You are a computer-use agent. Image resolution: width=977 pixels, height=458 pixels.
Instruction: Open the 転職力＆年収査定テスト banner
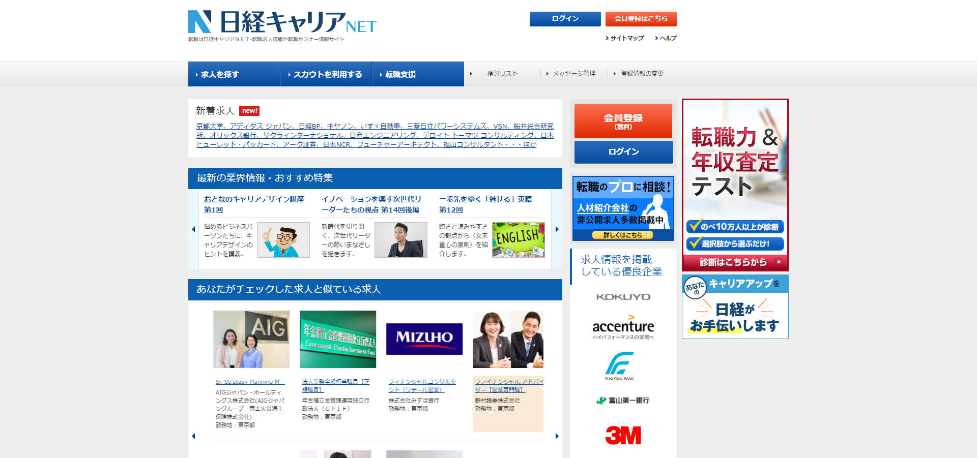(x=734, y=183)
